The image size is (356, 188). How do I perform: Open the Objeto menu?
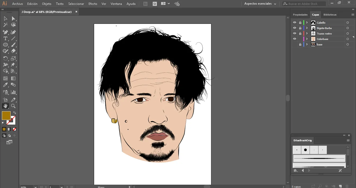tap(47, 4)
